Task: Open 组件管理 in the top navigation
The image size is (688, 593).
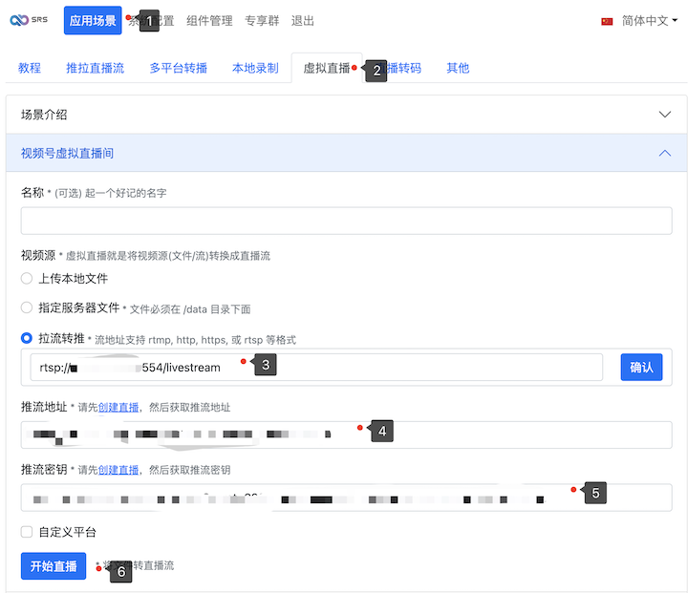Action: (x=209, y=21)
